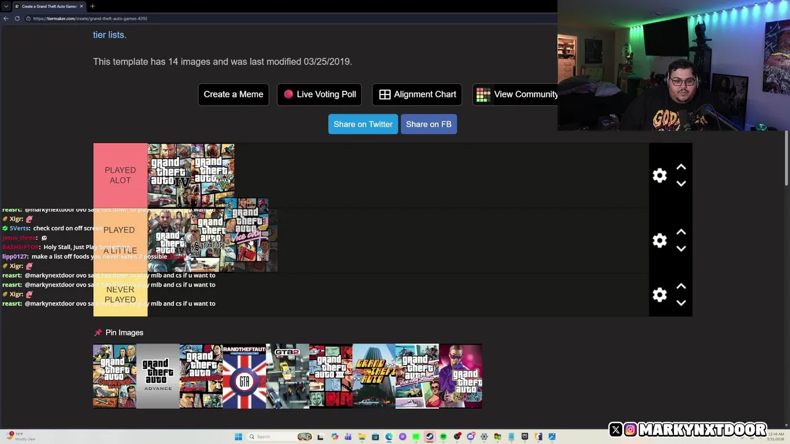The height and width of the screenshot is (444, 790).
Task: Open the weather widget in taskbar
Action: 22,436
